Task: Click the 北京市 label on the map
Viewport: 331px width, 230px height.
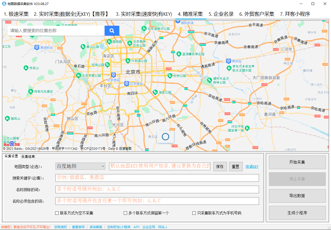Action: [x=133, y=72]
